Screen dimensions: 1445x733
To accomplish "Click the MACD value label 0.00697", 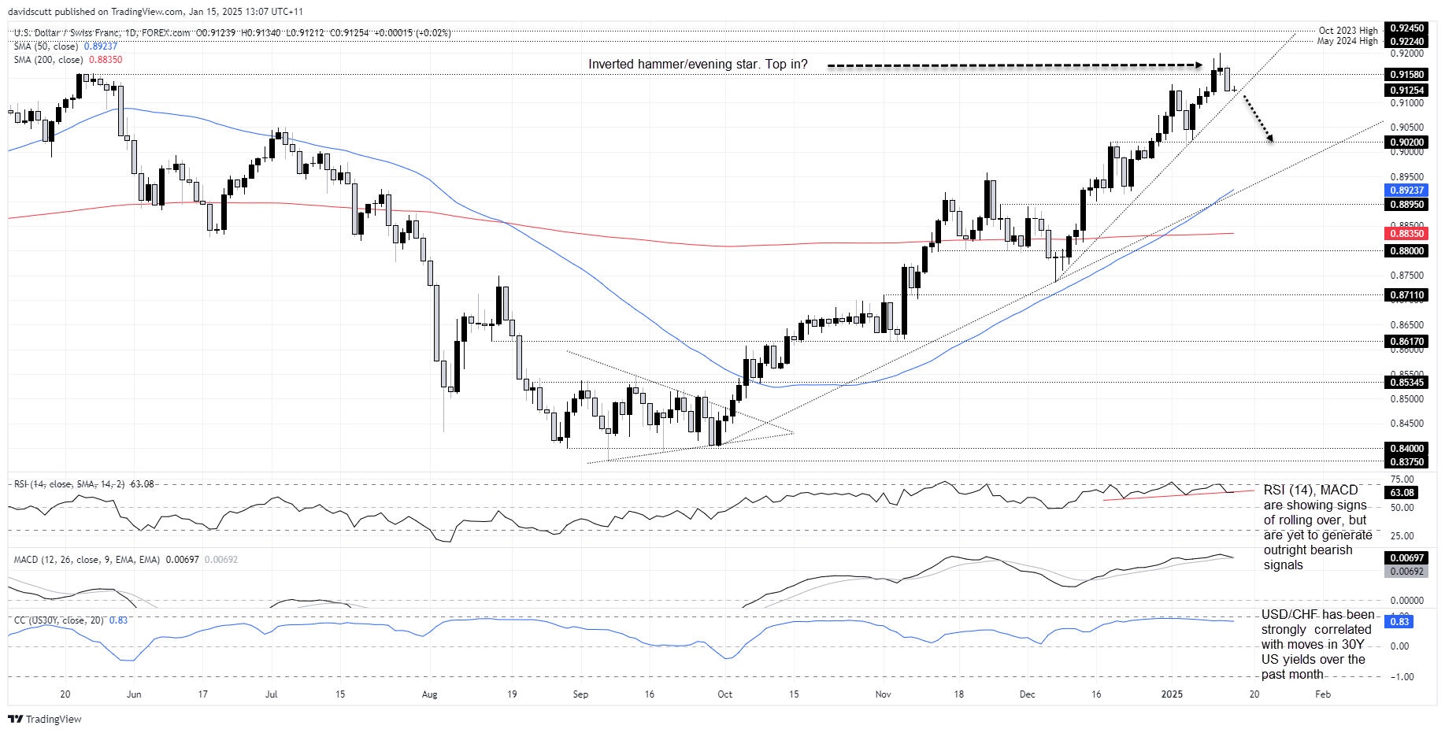I will (1406, 558).
